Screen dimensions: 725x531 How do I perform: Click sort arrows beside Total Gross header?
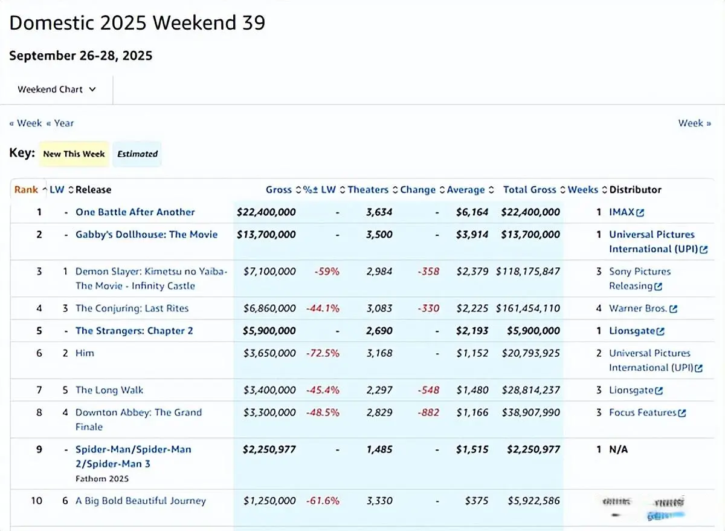pos(562,190)
